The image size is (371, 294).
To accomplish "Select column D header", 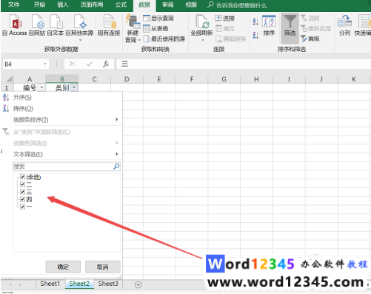I will click(127, 79).
